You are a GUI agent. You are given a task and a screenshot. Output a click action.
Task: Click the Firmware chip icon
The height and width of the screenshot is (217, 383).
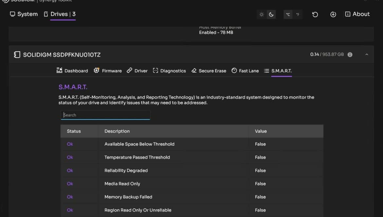click(x=97, y=71)
